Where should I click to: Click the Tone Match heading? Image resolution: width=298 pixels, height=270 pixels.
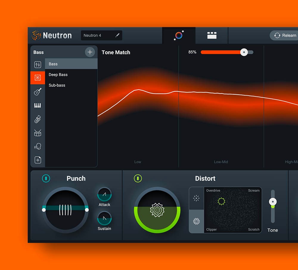pos(116,52)
